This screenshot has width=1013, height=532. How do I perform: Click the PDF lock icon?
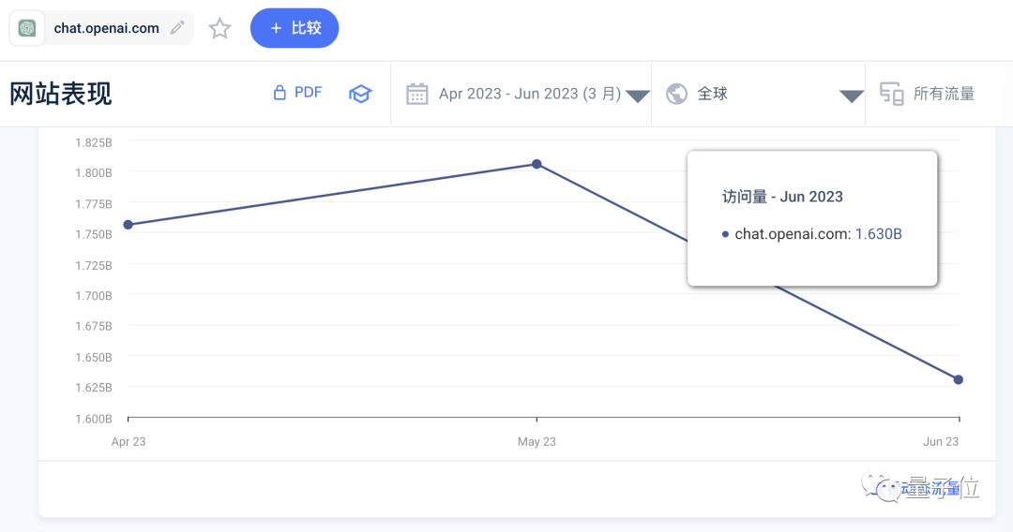tap(280, 93)
